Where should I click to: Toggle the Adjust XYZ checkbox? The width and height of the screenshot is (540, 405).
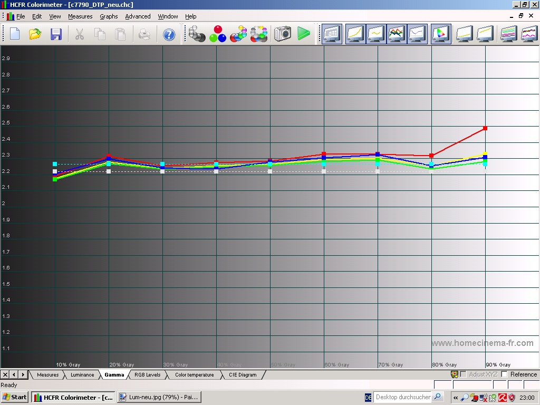pyautogui.click(x=463, y=374)
